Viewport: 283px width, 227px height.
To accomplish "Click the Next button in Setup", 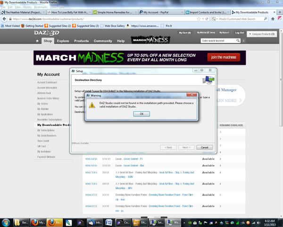I will [x=186, y=148].
